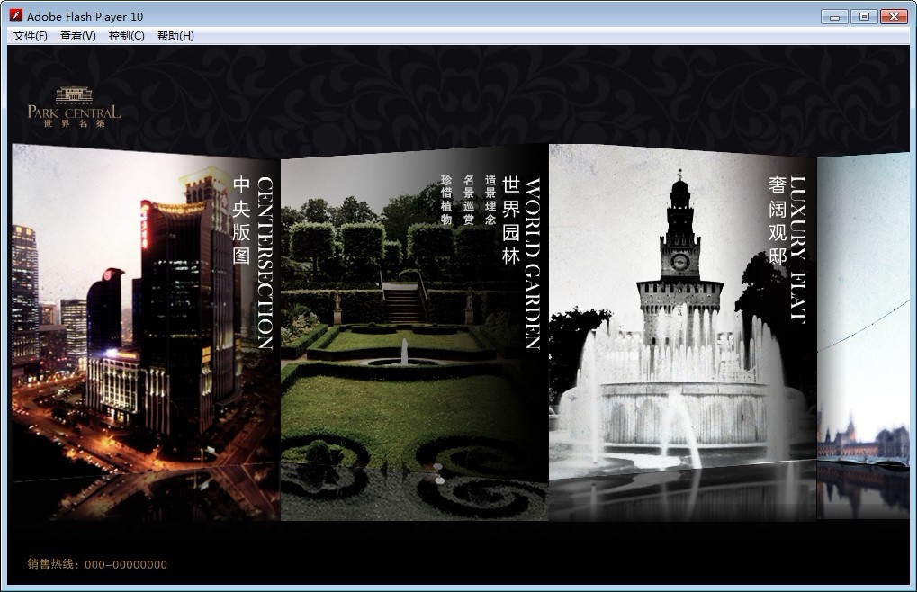917x592 pixels.
Task: Click the 中央版图 heading
Action: pos(241,220)
